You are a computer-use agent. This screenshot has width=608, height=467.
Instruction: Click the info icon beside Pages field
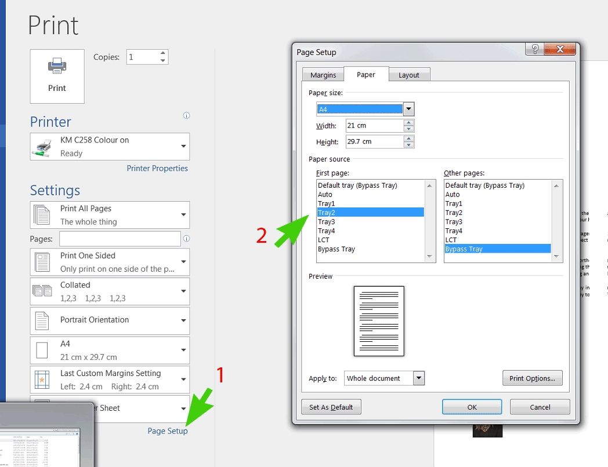(185, 239)
